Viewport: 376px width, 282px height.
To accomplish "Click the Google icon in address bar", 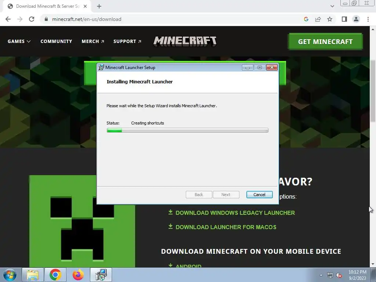I will click(x=306, y=19).
